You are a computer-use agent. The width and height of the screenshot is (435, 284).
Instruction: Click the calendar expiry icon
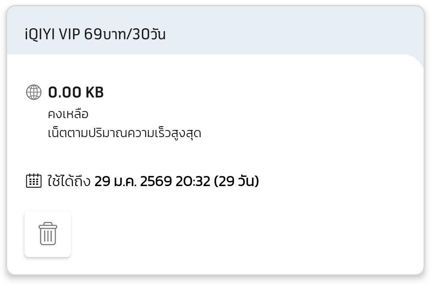click(34, 181)
